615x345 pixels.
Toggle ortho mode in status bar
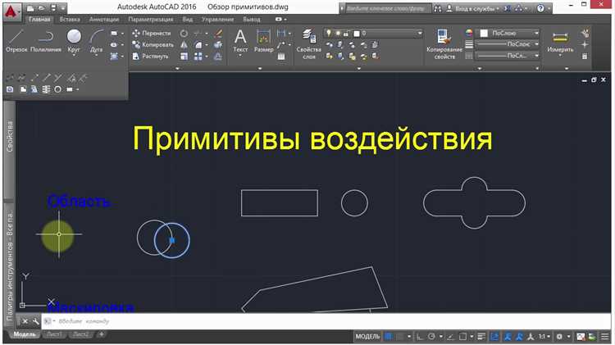point(420,336)
